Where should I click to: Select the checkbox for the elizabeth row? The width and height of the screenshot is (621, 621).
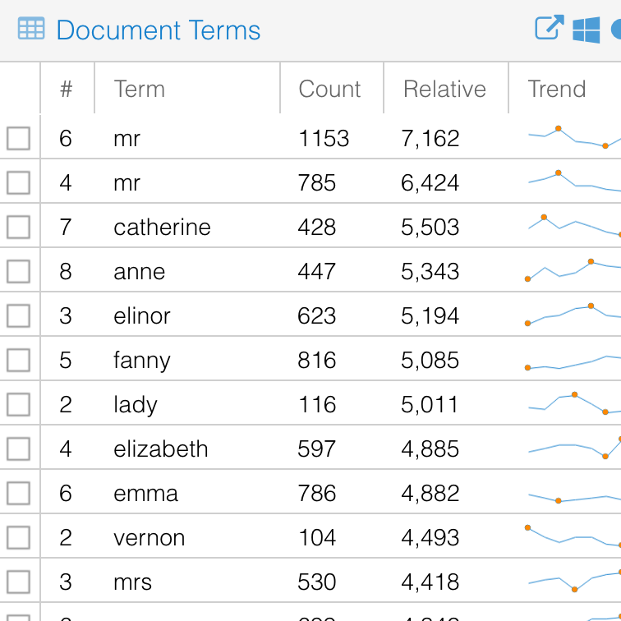(x=19, y=448)
